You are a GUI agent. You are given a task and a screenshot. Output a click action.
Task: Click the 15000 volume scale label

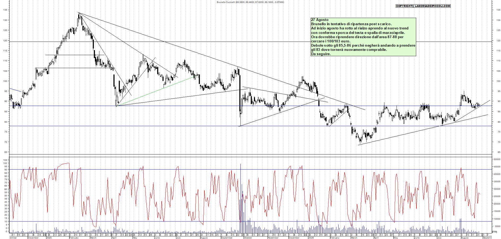(x=497, y=211)
